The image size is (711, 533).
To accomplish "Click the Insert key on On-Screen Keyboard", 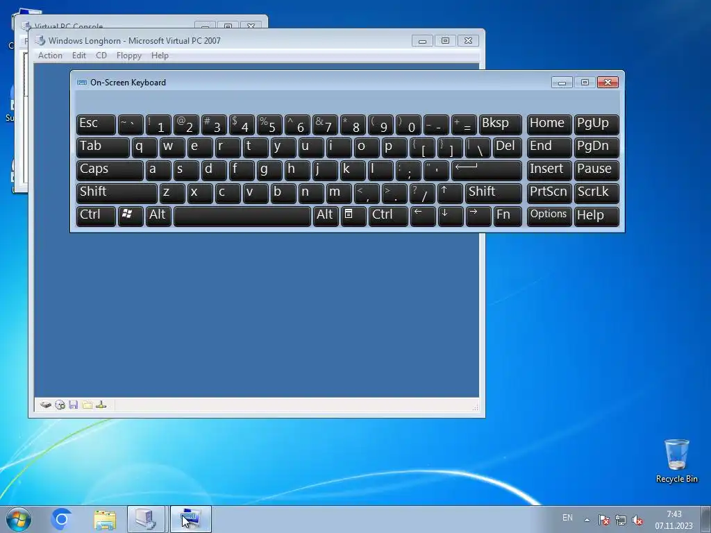I will pyautogui.click(x=549, y=171).
